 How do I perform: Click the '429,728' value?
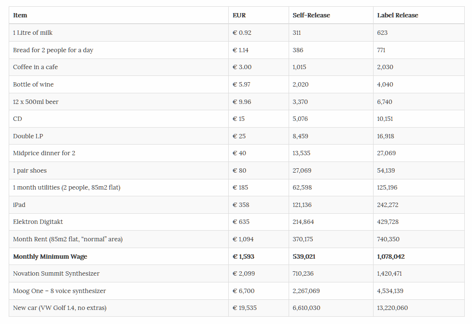tap(388, 222)
